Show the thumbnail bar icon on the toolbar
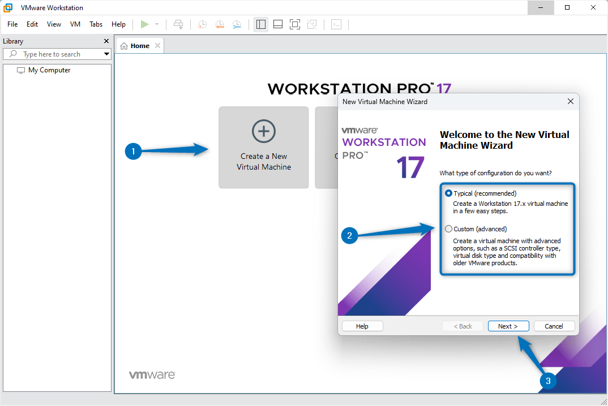608x406 pixels. (x=278, y=24)
